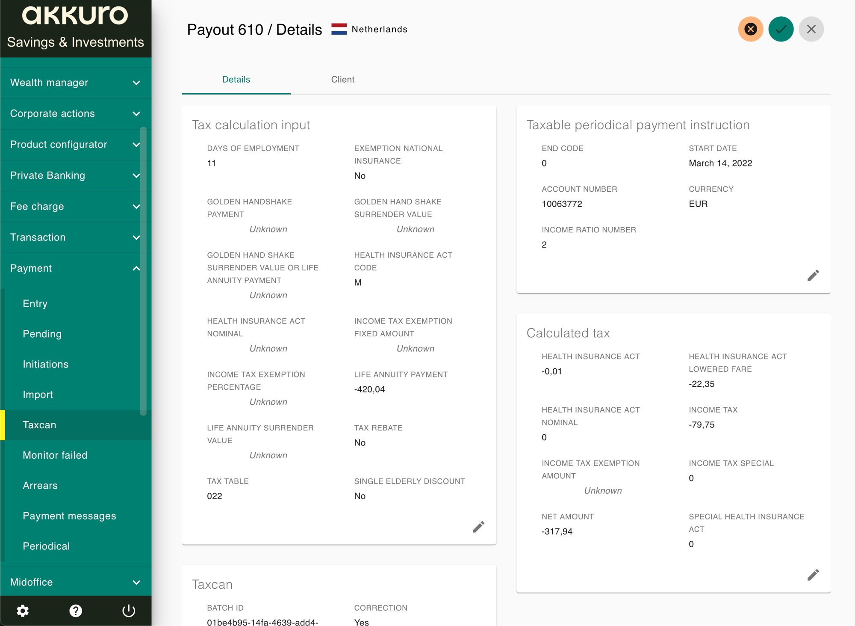
Task: Click the sidebar scrollbar
Action: pyautogui.click(x=143, y=271)
